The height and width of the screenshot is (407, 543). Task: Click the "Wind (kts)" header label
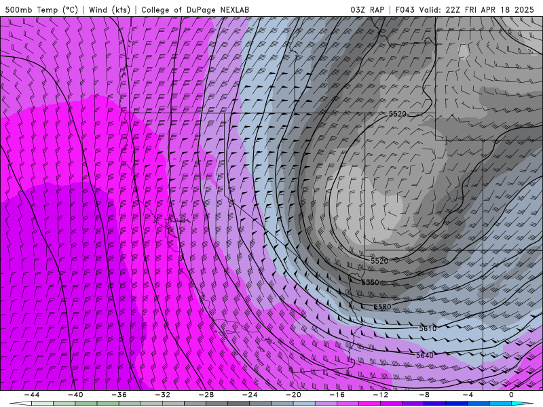(x=109, y=9)
